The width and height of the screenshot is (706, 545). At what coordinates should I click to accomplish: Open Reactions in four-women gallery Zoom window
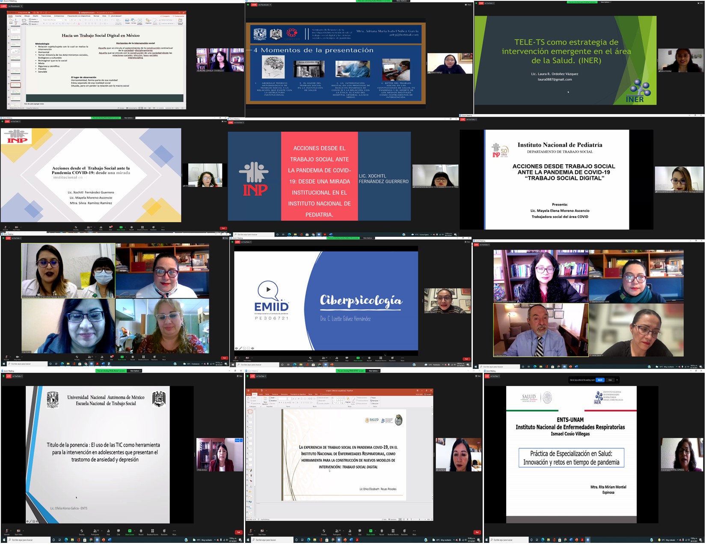pyautogui.click(x=154, y=358)
